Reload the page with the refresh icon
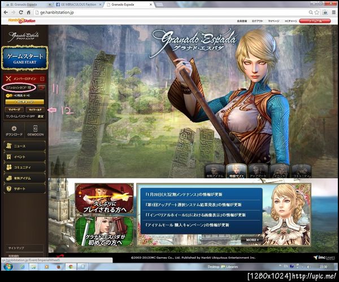339x282 pixels. click(21, 12)
